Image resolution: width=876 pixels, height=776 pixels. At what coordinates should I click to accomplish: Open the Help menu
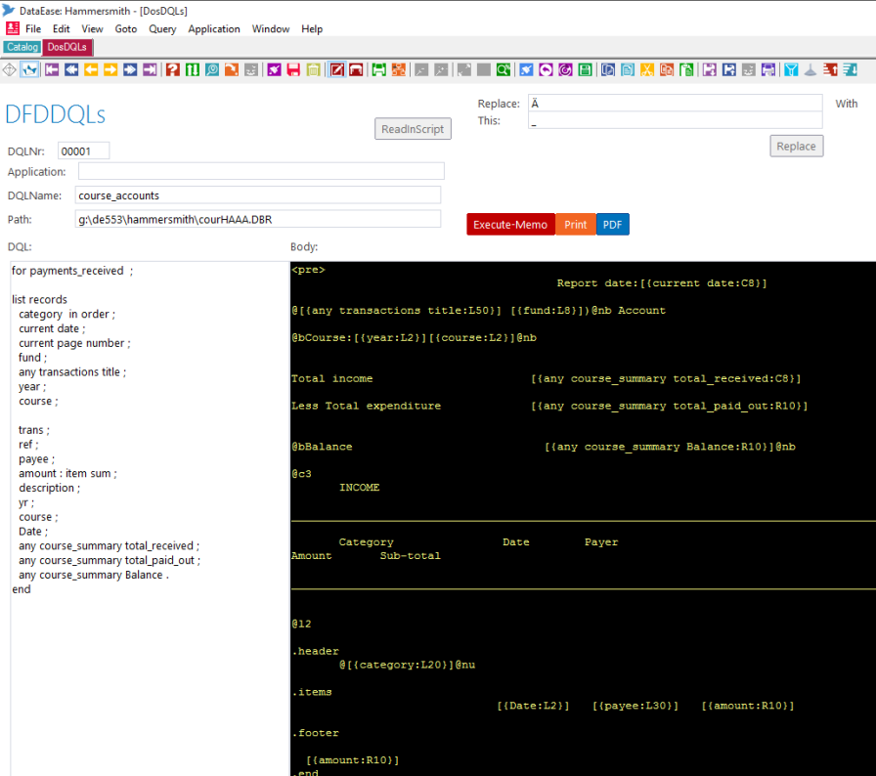click(x=312, y=29)
